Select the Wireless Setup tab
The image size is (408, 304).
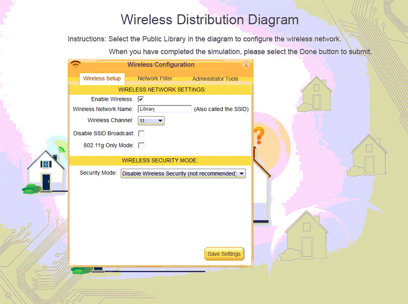point(102,79)
